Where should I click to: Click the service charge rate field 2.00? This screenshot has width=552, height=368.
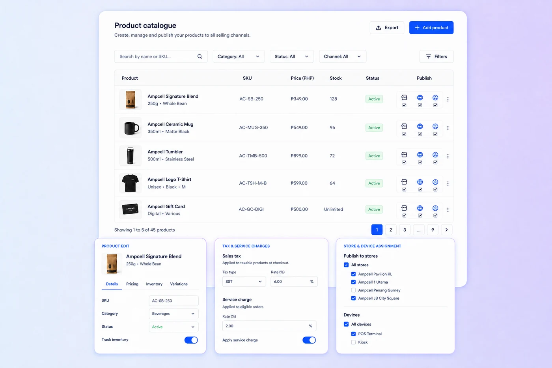point(269,326)
